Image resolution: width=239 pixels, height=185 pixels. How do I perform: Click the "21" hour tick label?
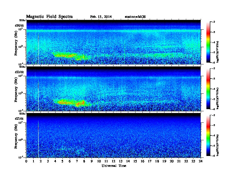click(x=179, y=161)
